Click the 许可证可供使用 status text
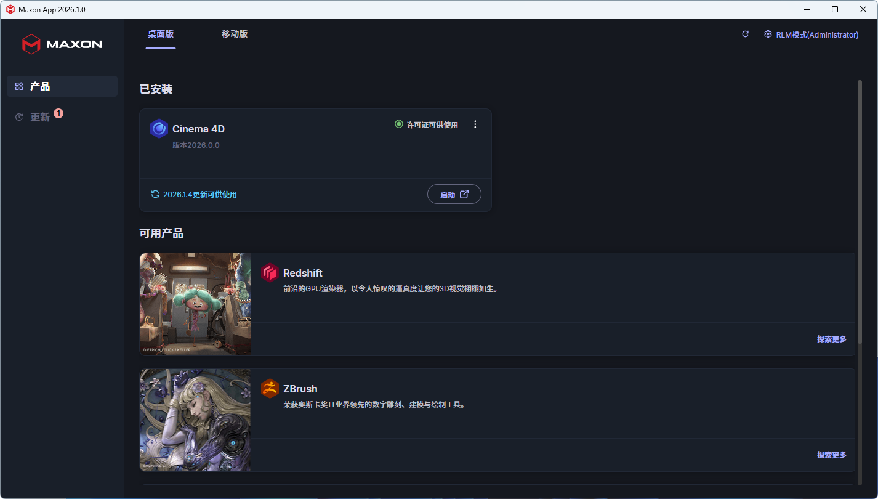878x499 pixels. (432, 125)
